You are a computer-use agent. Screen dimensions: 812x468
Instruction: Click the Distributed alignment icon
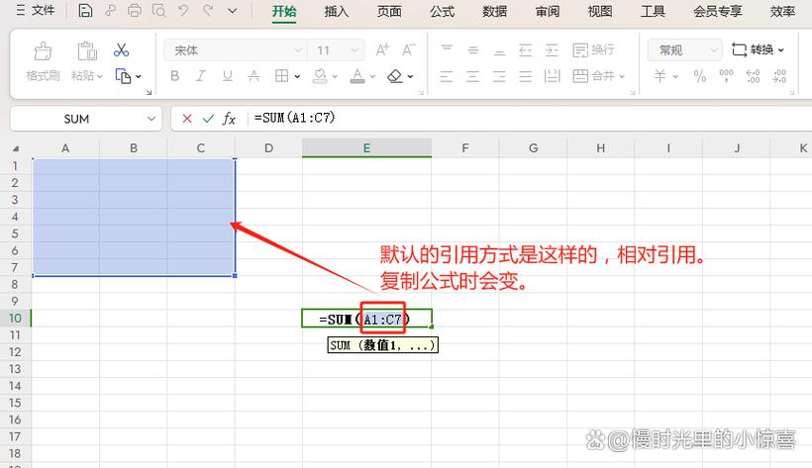(x=552, y=76)
